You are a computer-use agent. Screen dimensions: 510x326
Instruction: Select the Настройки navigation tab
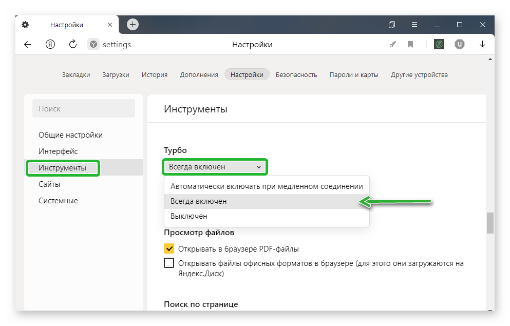click(x=247, y=75)
